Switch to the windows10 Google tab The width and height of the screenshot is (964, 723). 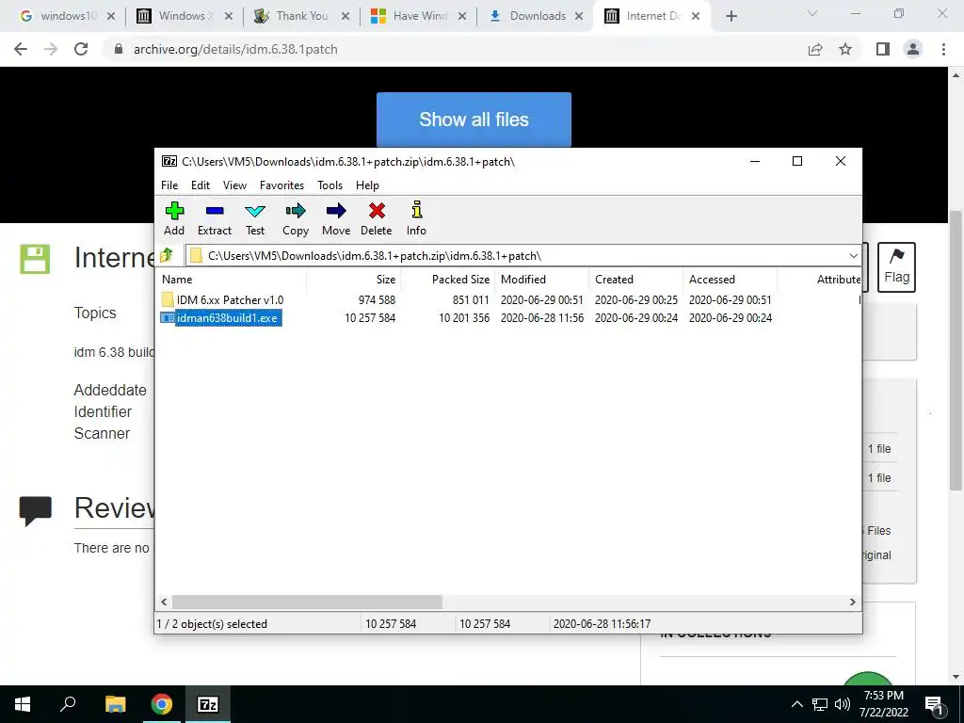pyautogui.click(x=68, y=16)
